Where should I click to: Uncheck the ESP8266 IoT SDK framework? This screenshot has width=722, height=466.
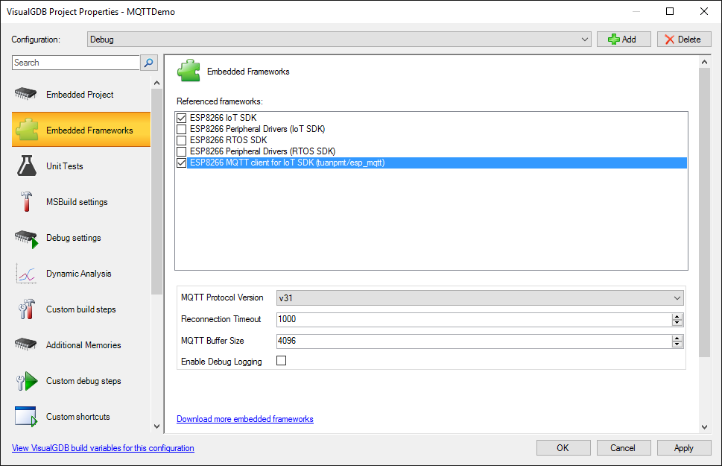tap(181, 118)
